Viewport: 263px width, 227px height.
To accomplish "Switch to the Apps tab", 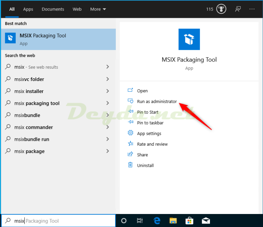I will tap(28, 9).
